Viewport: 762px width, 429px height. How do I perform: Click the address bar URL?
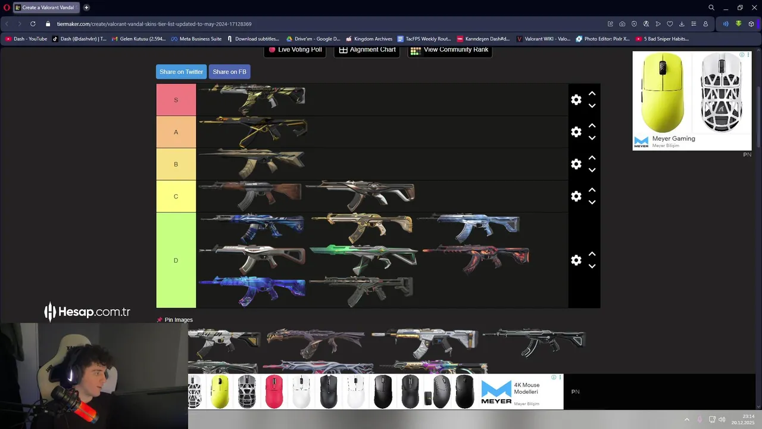point(154,24)
